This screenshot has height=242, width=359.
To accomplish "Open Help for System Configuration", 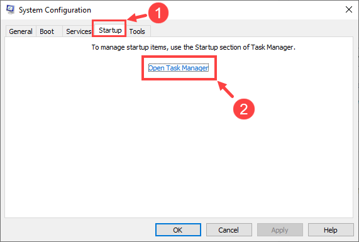I will (x=331, y=229).
